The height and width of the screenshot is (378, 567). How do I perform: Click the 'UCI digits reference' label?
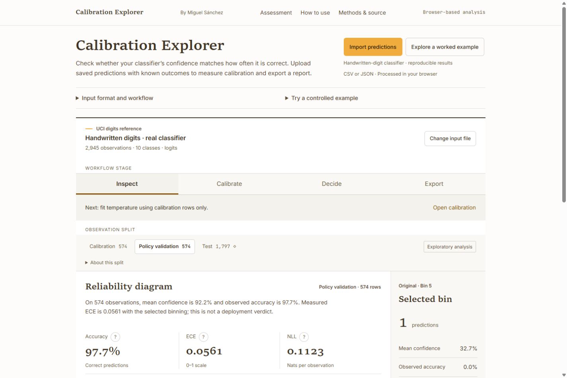pos(119,129)
